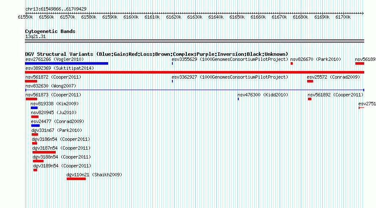Open esv25572 (Conrad2009) variant label
376x208 pixels.
(x=334, y=77)
